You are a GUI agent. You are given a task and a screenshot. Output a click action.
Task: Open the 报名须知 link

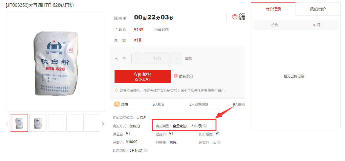186,76
